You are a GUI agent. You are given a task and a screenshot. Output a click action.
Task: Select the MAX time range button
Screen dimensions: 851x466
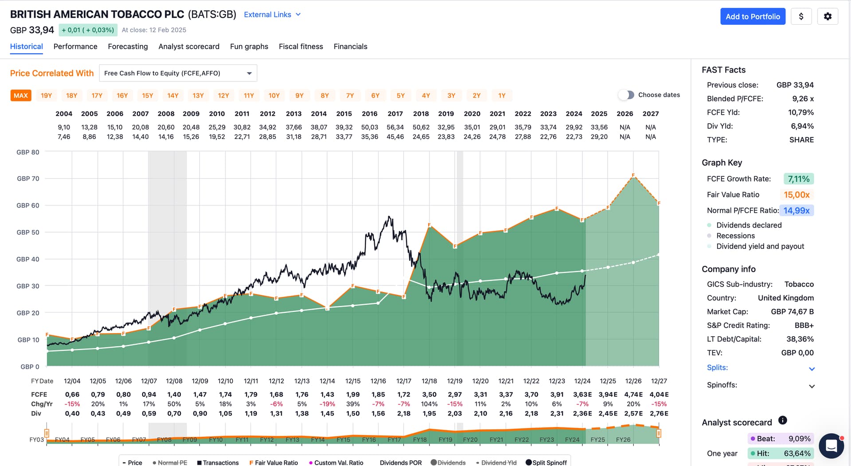click(x=21, y=95)
